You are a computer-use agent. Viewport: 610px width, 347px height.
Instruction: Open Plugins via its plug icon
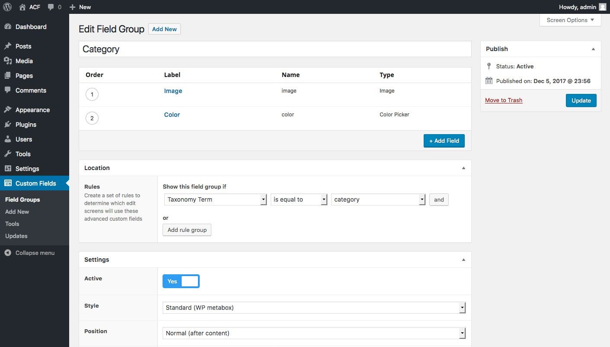coord(8,125)
